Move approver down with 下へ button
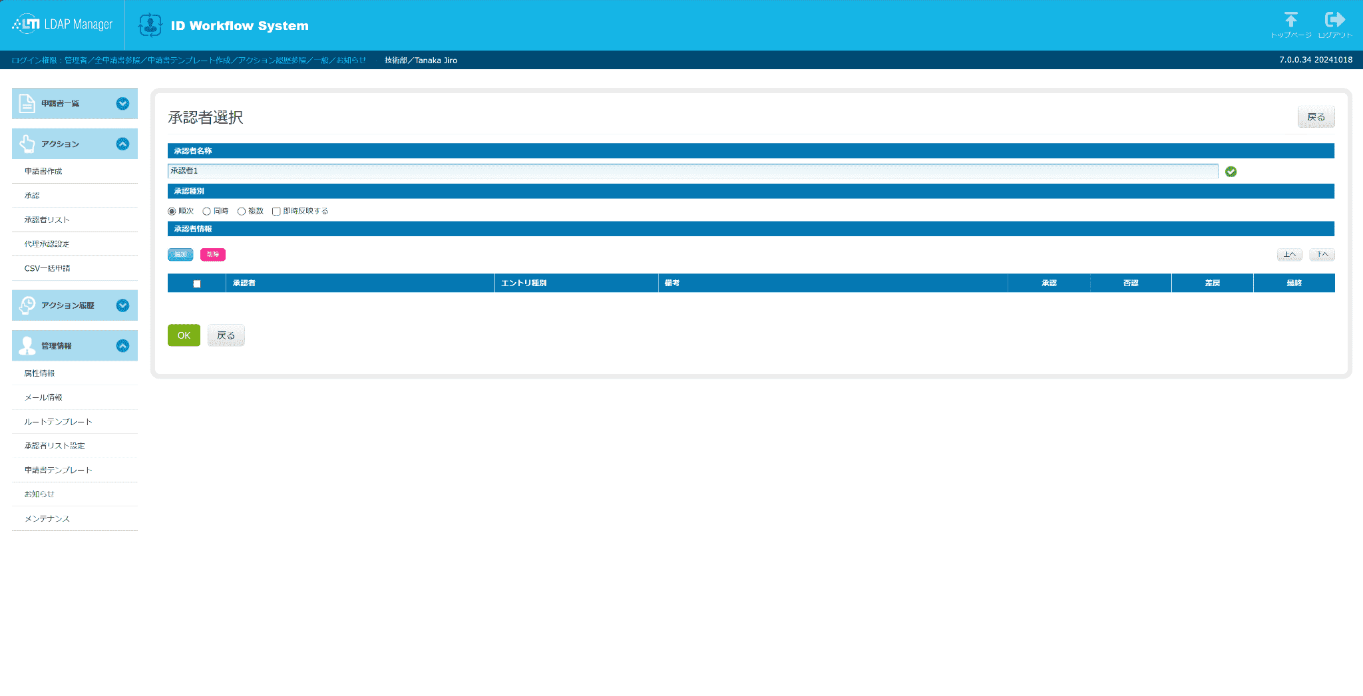This screenshot has width=1363, height=696. (1322, 254)
